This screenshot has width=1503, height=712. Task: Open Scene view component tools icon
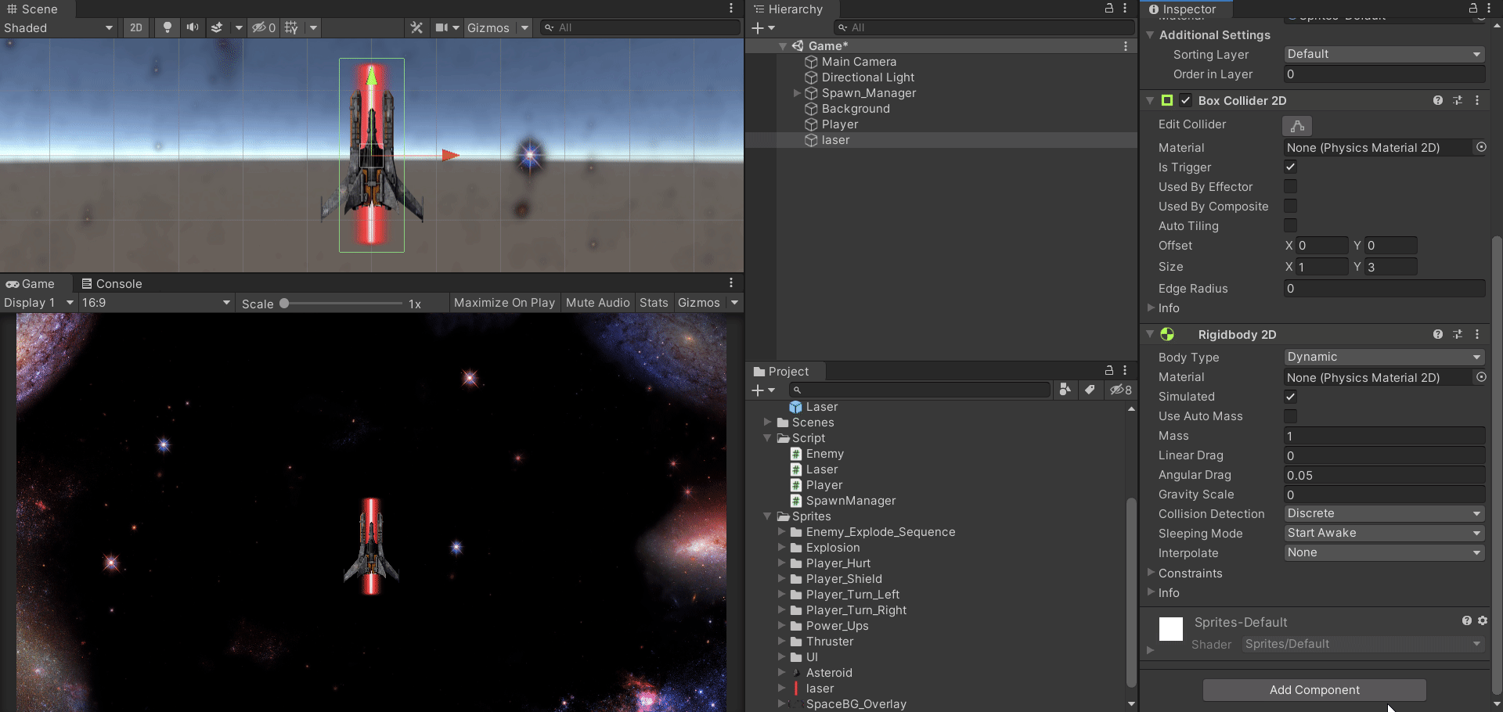click(x=416, y=27)
